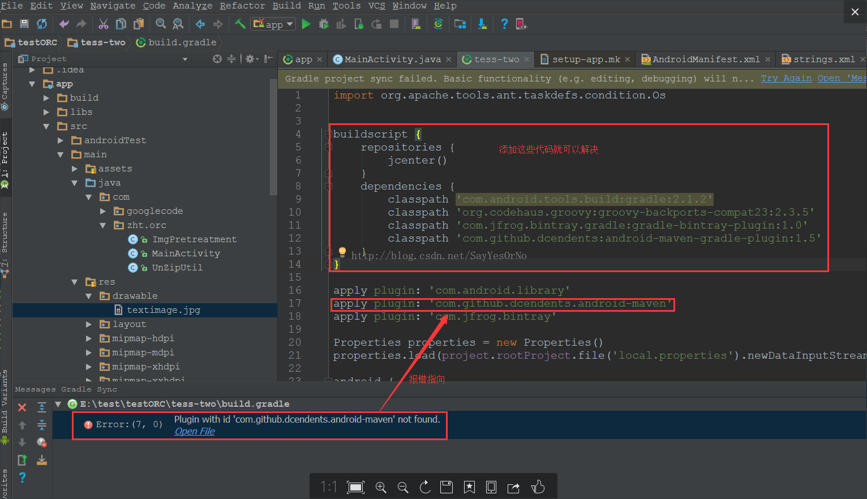Click the Debug bug icon
Image resolution: width=867 pixels, height=499 pixels.
[324, 24]
